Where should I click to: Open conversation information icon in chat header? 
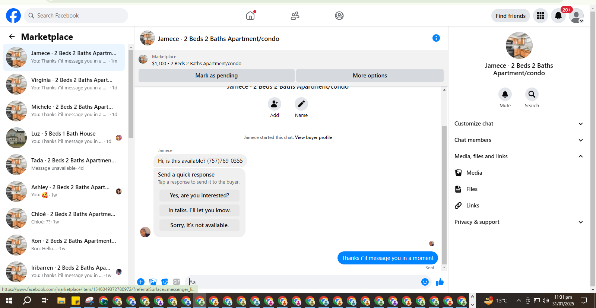coord(436,38)
